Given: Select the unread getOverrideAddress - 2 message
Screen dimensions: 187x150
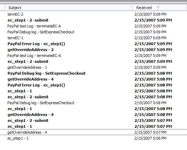Looking at the screenshot, I should pyautogui.click(x=93, y=50).
